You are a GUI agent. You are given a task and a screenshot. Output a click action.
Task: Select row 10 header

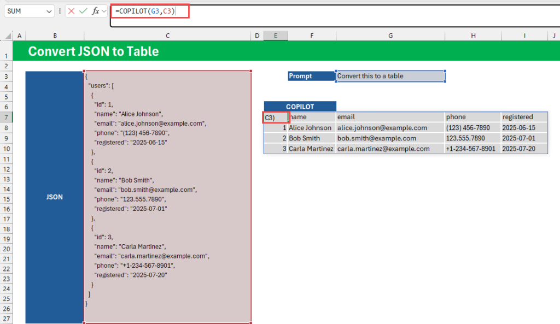[x=6, y=149]
